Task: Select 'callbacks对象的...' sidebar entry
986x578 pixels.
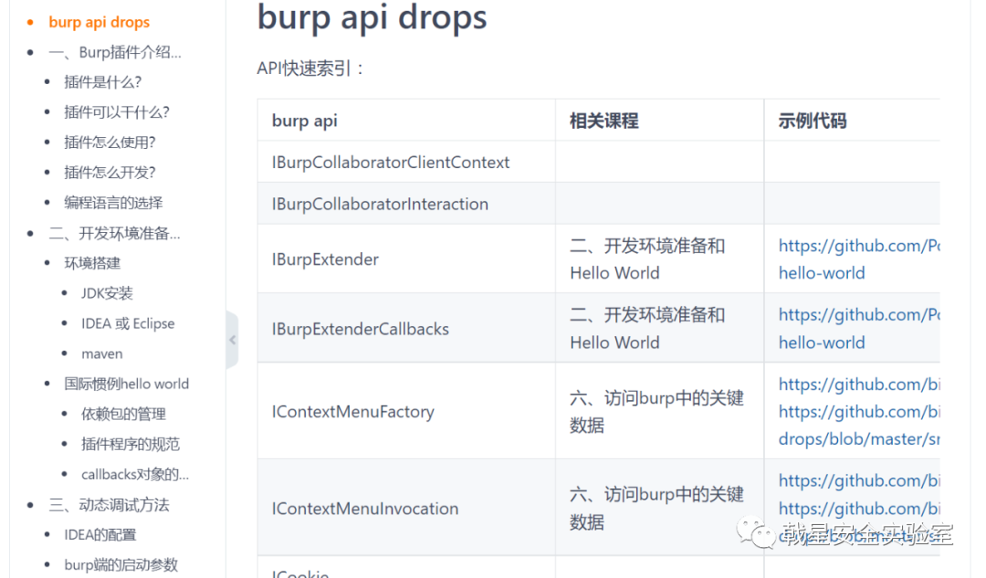Action: 134,475
